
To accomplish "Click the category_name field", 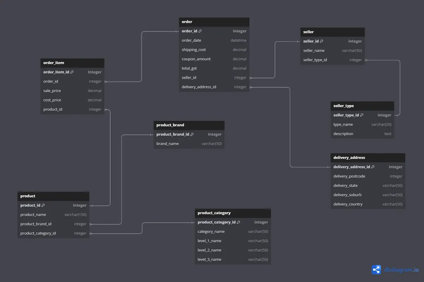I will point(233,232).
